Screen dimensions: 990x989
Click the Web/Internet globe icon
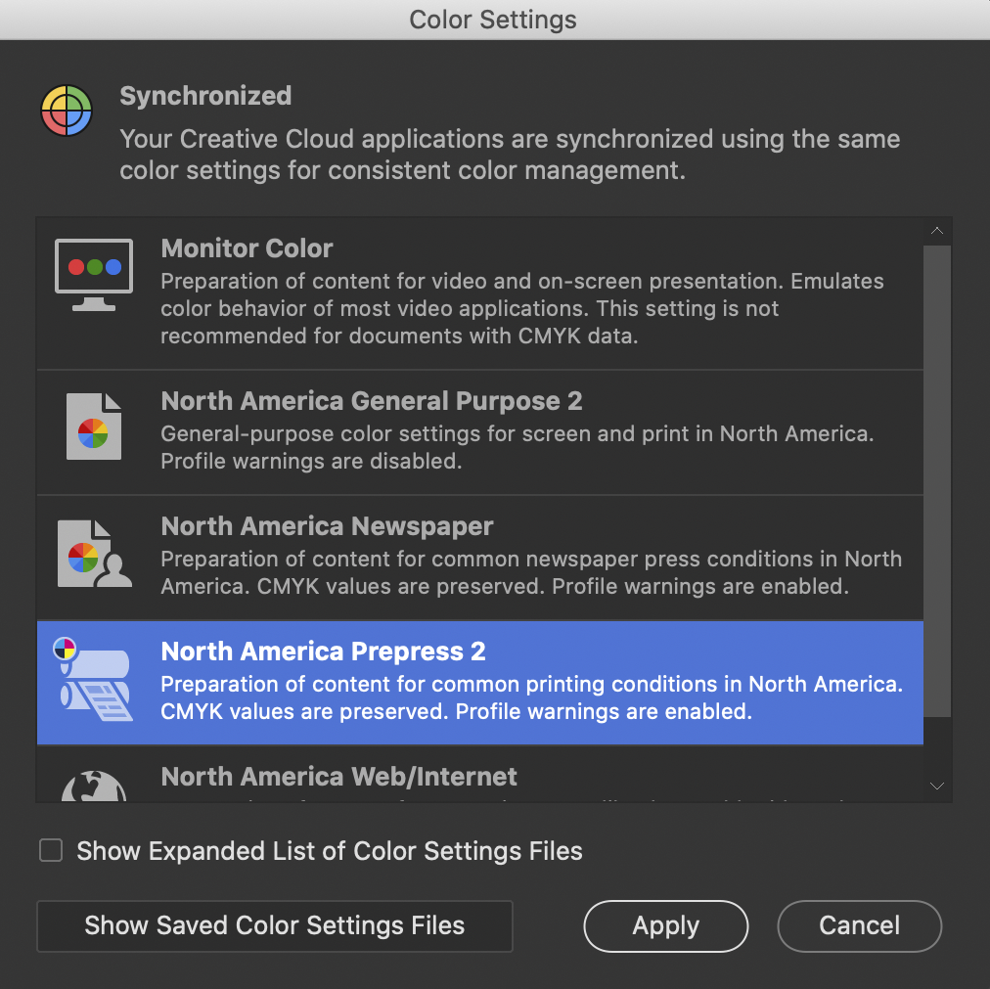pos(94,786)
